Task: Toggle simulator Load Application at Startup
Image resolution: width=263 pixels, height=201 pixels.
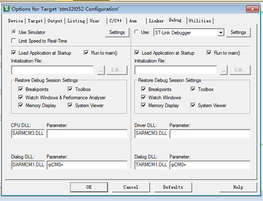Action: pyautogui.click(x=14, y=53)
